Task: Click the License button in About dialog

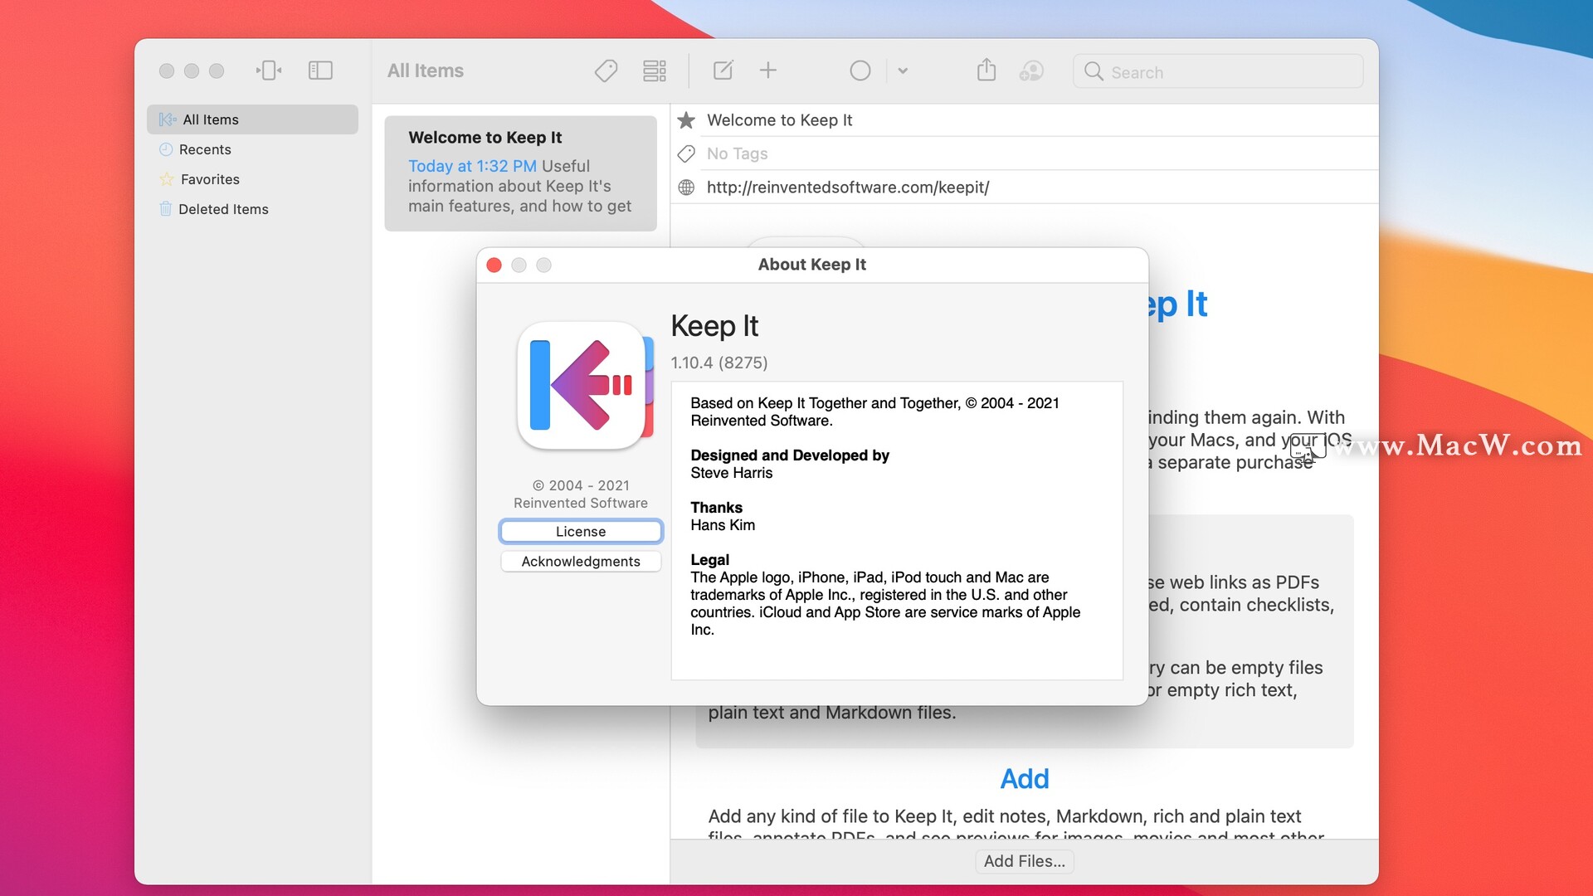Action: pyautogui.click(x=581, y=531)
